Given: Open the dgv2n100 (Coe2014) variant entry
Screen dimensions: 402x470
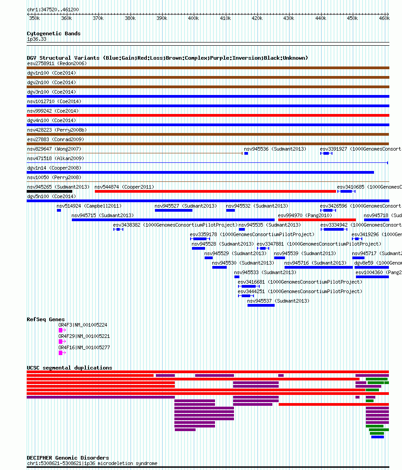Looking at the screenshot, I should [x=51, y=82].
